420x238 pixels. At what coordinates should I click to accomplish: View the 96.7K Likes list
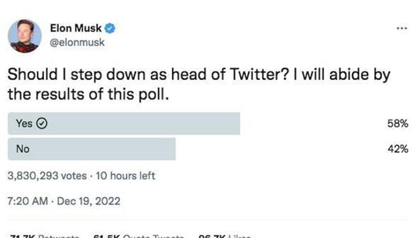225,236
